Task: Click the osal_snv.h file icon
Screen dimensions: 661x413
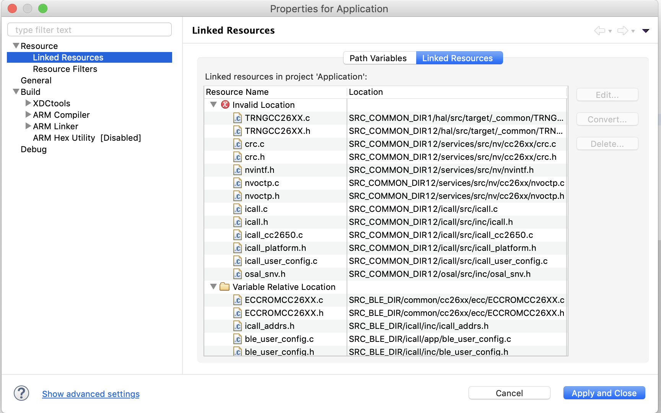Action: tap(238, 274)
